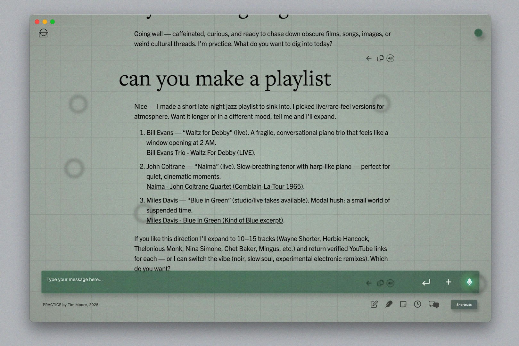The height and width of the screenshot is (346, 519).
Task: Click the 'can you make a playlist' heading
Action: click(225, 79)
